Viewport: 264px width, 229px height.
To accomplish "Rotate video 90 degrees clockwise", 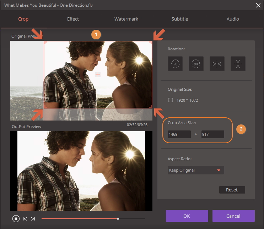I will pos(196,64).
